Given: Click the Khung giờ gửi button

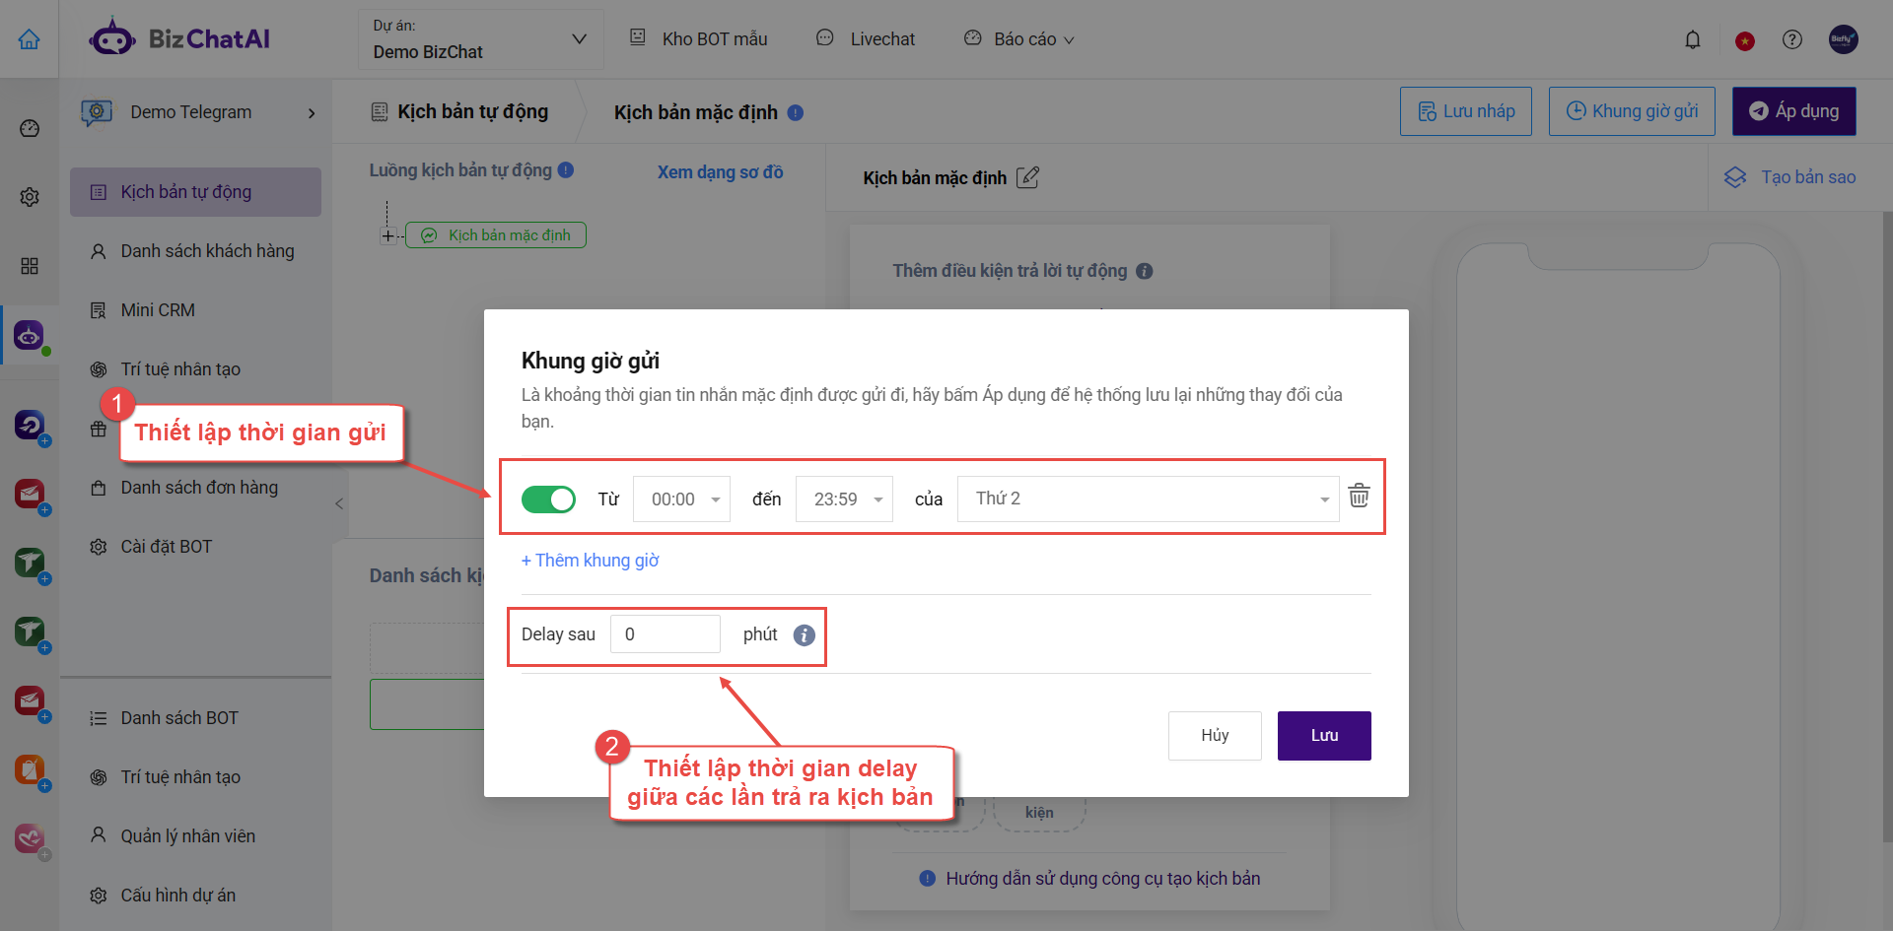Looking at the screenshot, I should click(1632, 111).
